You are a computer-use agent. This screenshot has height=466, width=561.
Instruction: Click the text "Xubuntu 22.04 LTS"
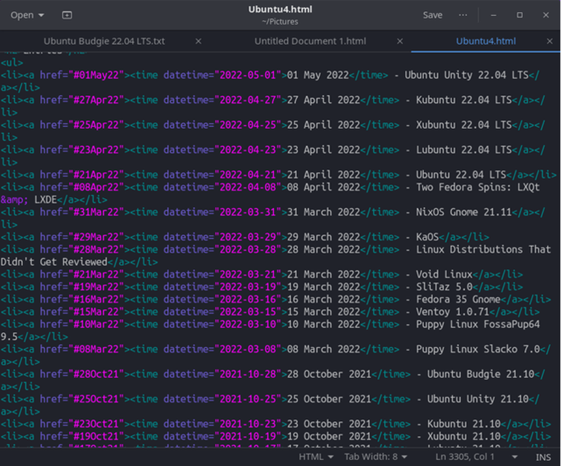(464, 125)
